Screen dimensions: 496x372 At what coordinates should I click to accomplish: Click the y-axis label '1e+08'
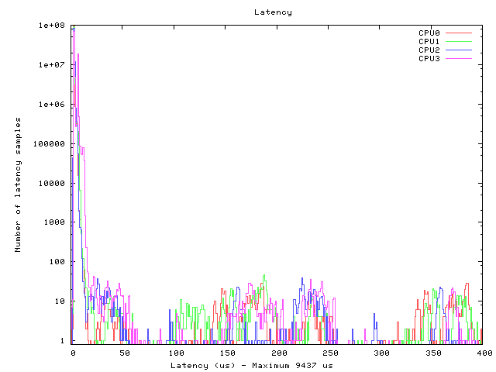pyautogui.click(x=52, y=26)
